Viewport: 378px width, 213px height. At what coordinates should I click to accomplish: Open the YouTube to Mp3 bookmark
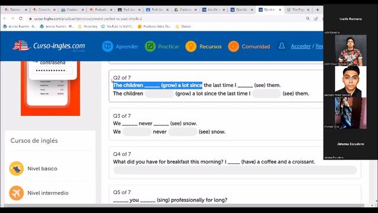tap(117, 27)
